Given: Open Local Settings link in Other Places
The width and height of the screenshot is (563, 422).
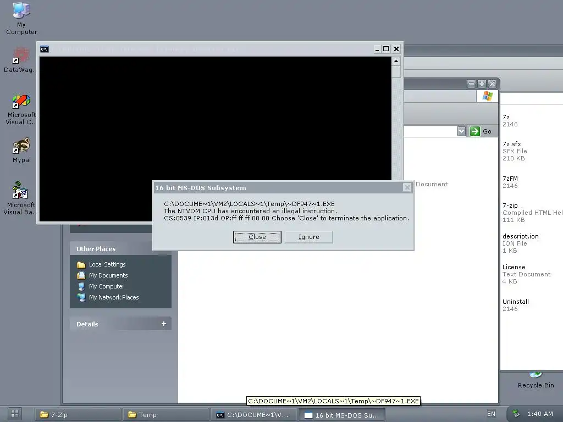Looking at the screenshot, I should [107, 264].
